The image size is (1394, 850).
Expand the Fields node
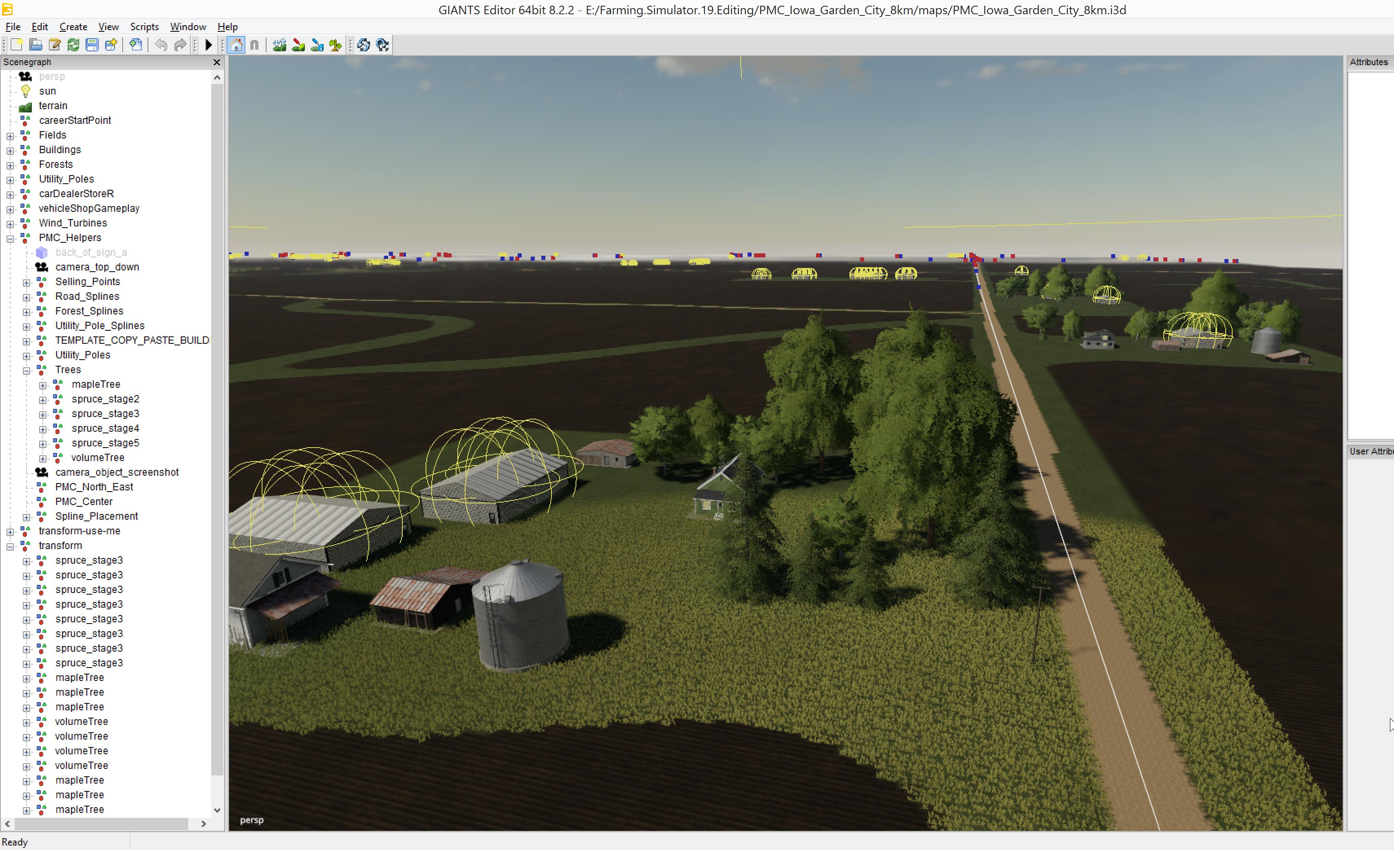10,136
